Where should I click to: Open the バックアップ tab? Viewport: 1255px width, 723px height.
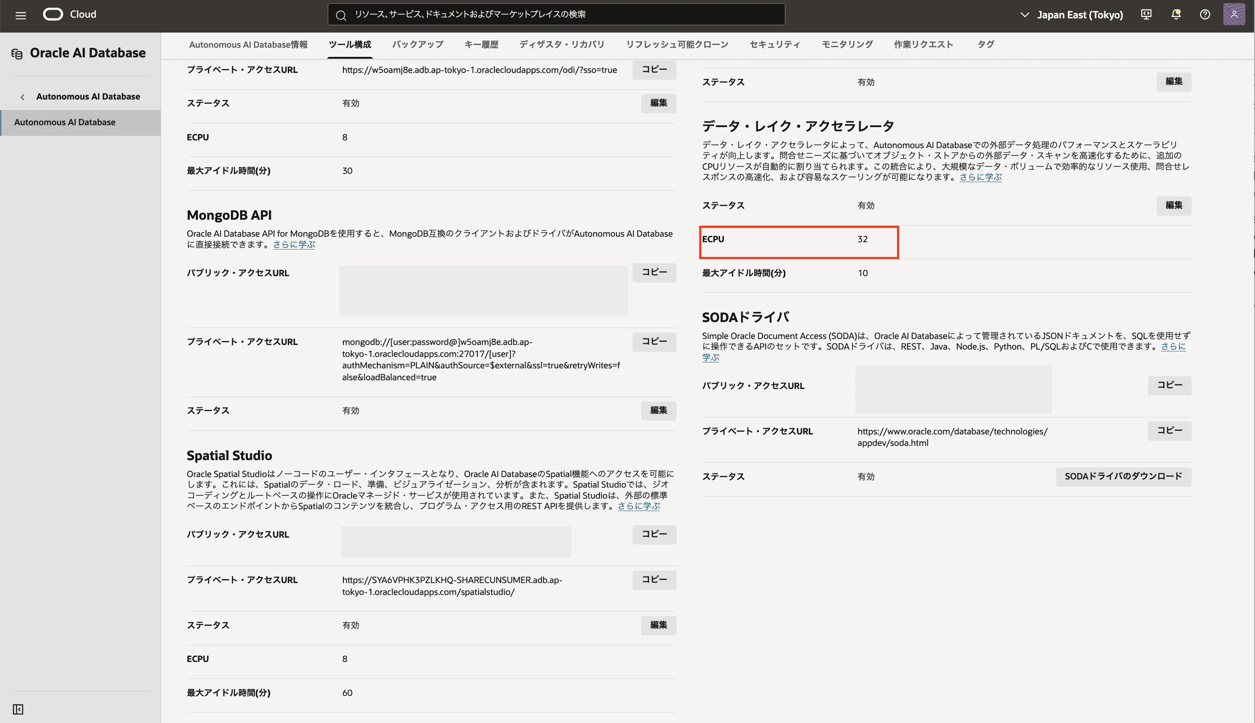(418, 44)
